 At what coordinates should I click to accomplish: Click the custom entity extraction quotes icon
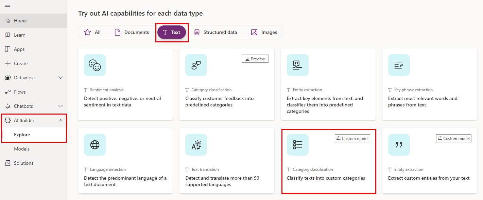pyautogui.click(x=399, y=145)
